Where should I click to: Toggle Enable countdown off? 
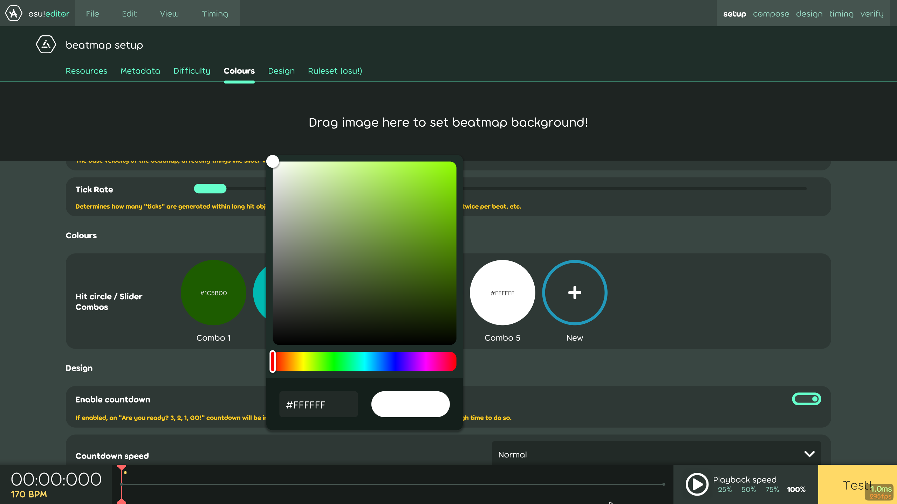tap(807, 399)
